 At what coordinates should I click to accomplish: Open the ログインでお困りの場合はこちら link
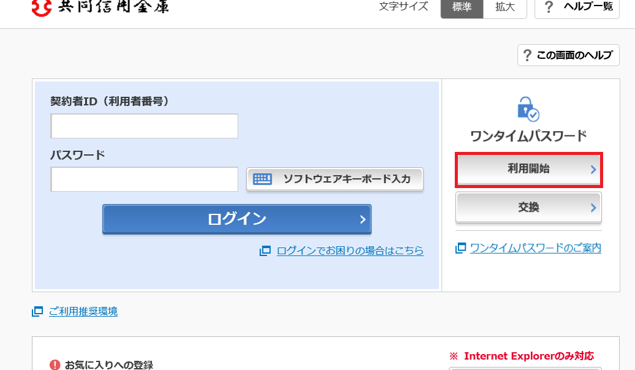pos(349,251)
